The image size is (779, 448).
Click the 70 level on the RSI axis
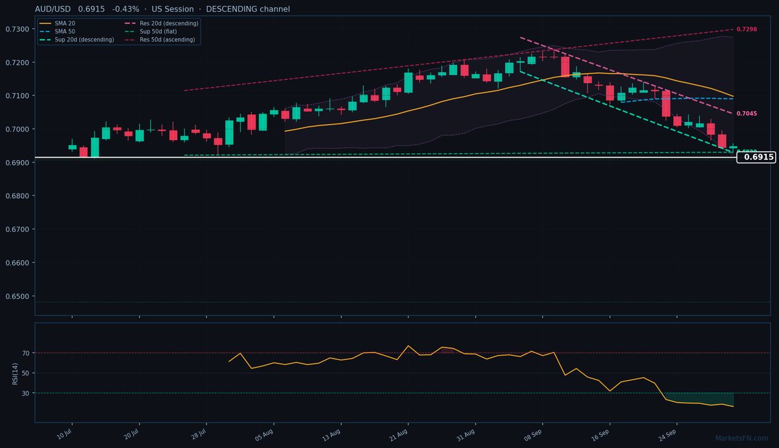coord(26,353)
